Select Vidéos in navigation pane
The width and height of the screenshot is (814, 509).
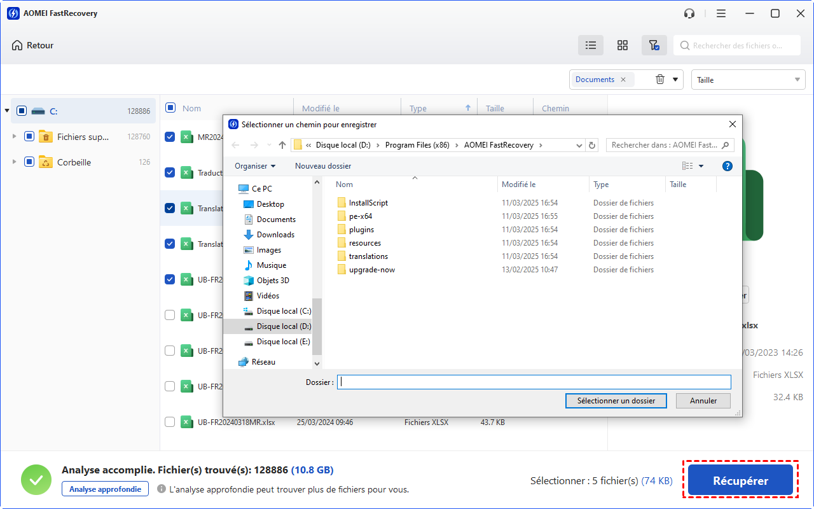pyautogui.click(x=268, y=296)
